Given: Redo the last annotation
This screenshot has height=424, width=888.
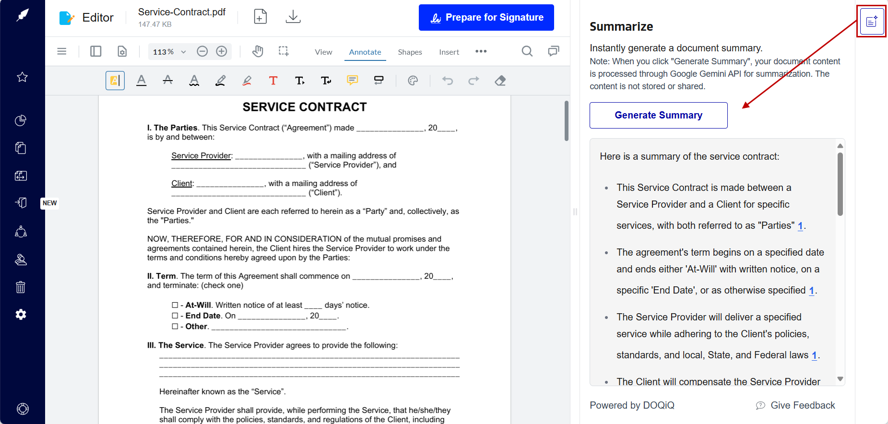Looking at the screenshot, I should click(474, 81).
